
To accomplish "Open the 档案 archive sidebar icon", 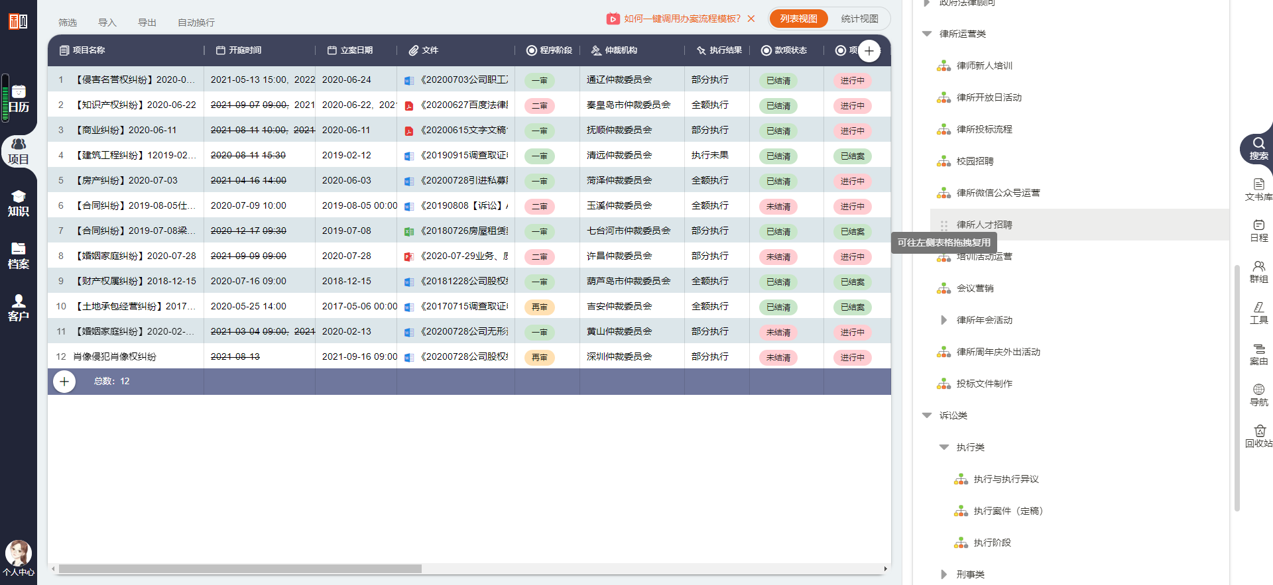I will pos(19,256).
